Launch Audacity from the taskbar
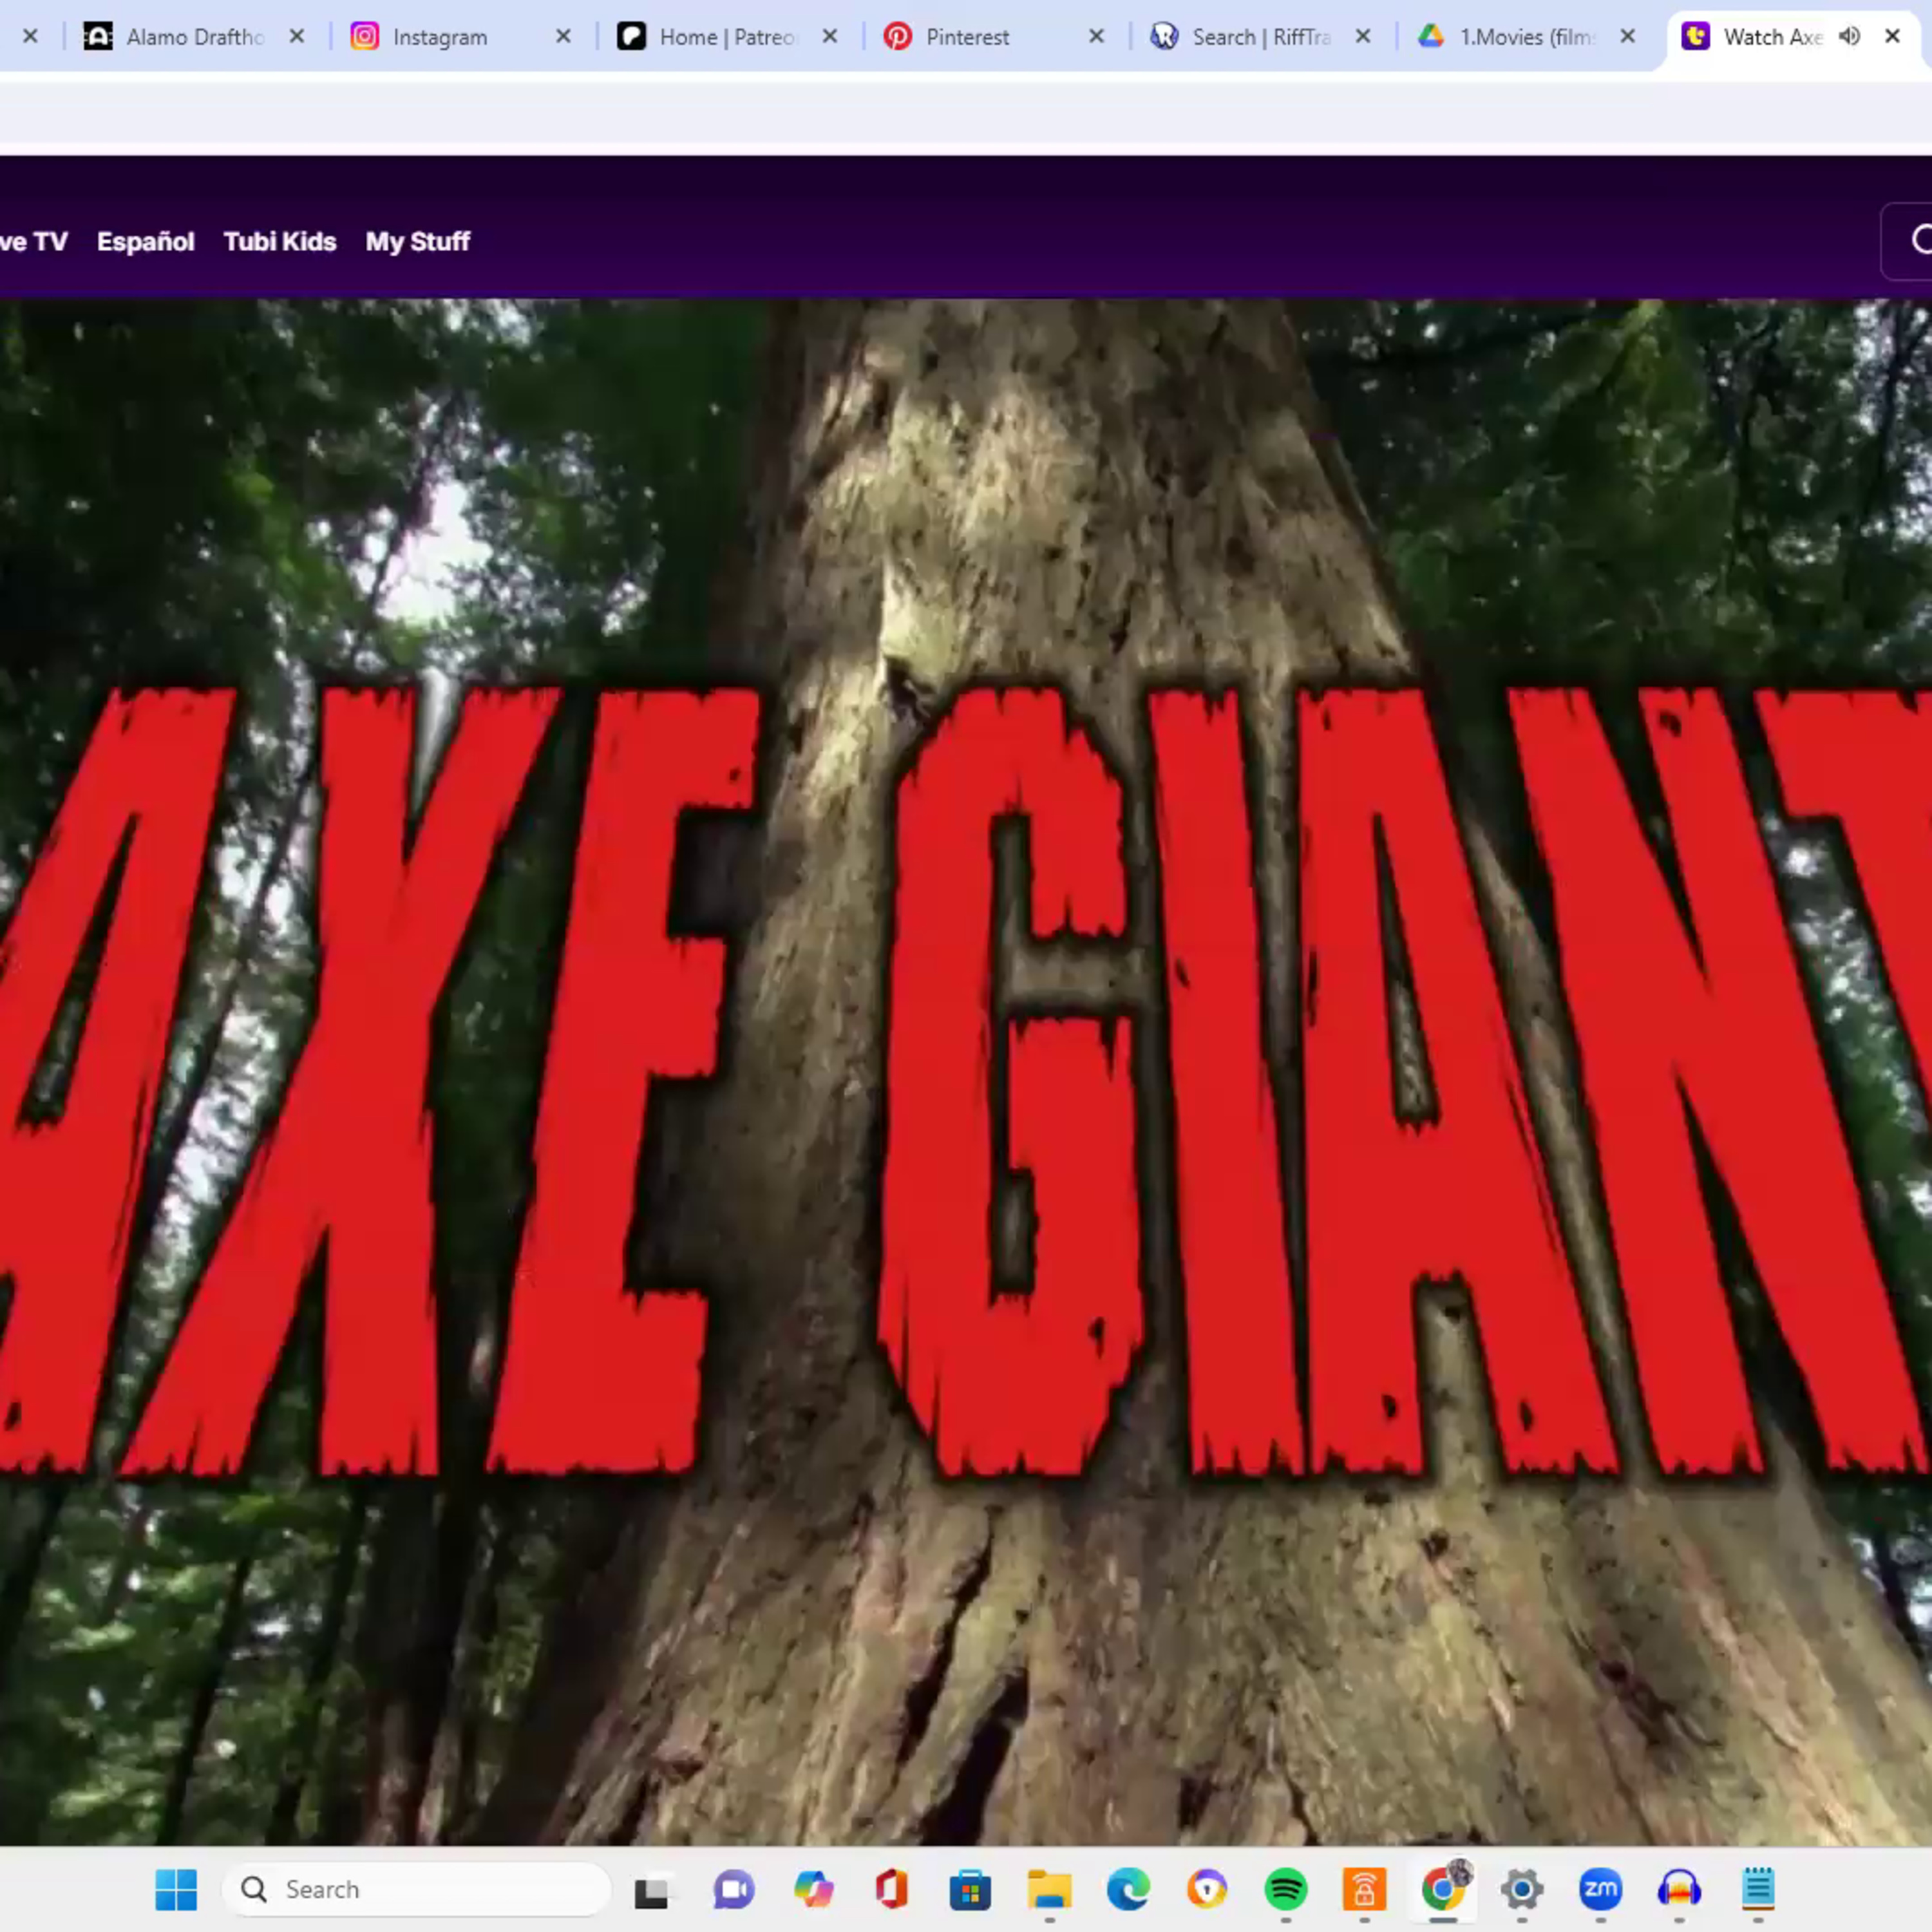1932x1932 pixels. click(x=1679, y=1889)
